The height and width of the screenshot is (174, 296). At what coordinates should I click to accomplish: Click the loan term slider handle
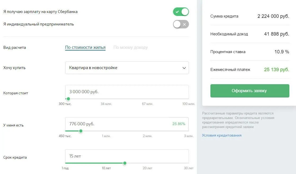click(125, 163)
